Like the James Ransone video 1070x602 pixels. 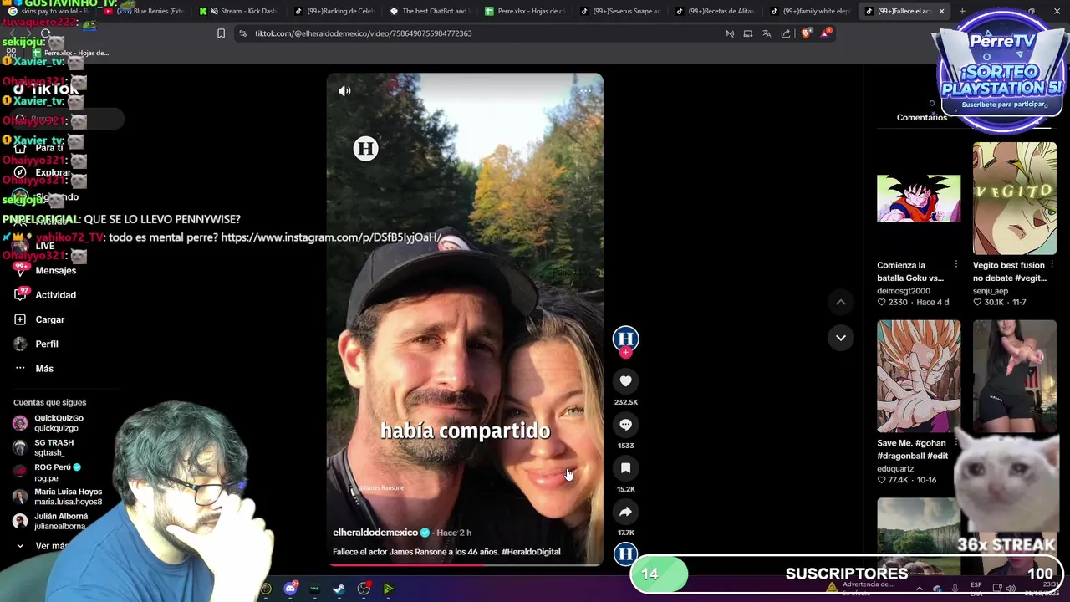[625, 381]
